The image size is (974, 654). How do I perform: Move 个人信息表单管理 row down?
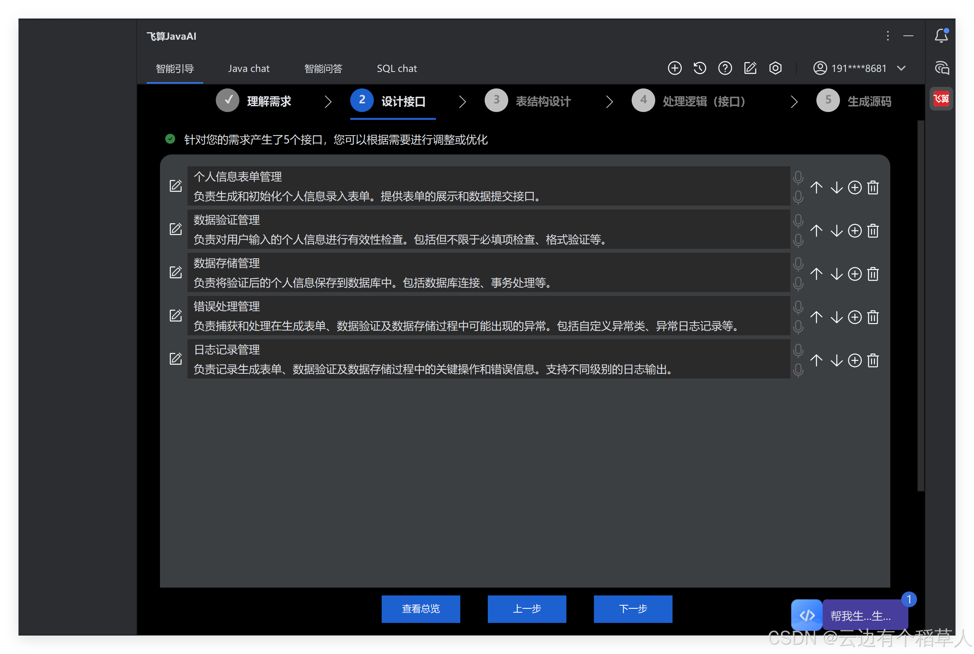coord(836,188)
